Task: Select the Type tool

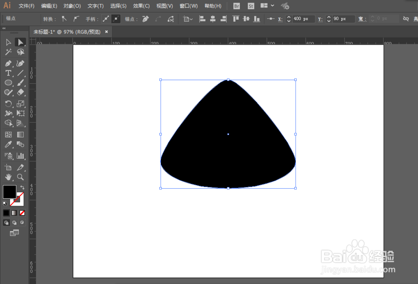Action: [8, 73]
